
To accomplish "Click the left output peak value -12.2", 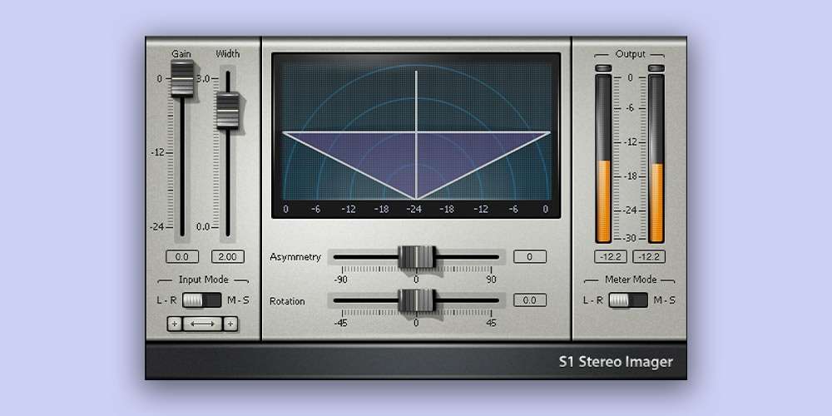I will pos(611,257).
